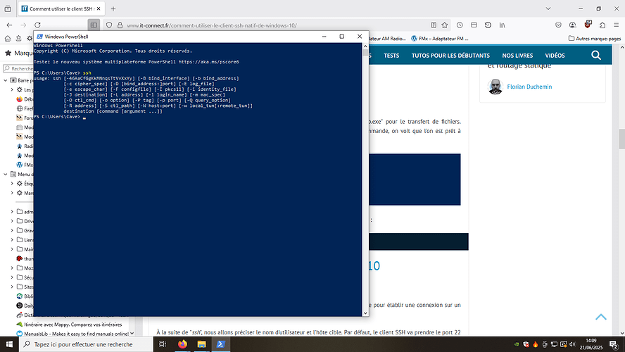Open the tabs panel toolbar icon
This screenshot has width=625, height=352.
474,25
